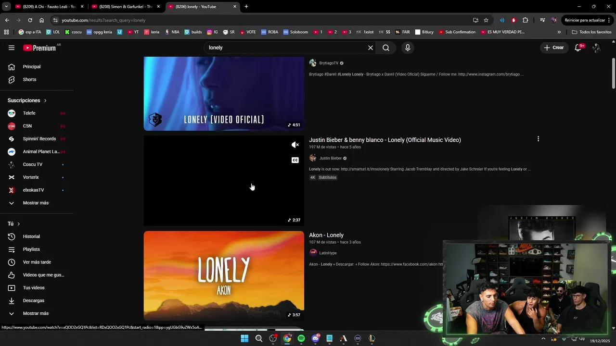This screenshot has height=346, width=616.
Task: Submit search with the magnifying glass button
Action: pos(386,48)
